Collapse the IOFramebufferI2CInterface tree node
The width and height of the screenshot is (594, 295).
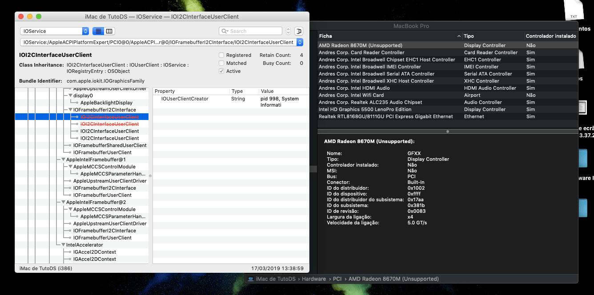[x=70, y=110]
